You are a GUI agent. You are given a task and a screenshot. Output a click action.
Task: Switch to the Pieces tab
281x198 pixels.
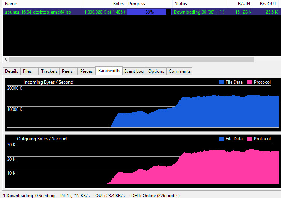coord(86,71)
